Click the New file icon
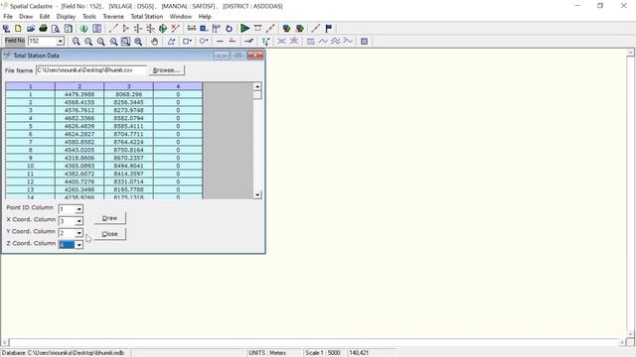The image size is (636, 357). click(x=18, y=29)
